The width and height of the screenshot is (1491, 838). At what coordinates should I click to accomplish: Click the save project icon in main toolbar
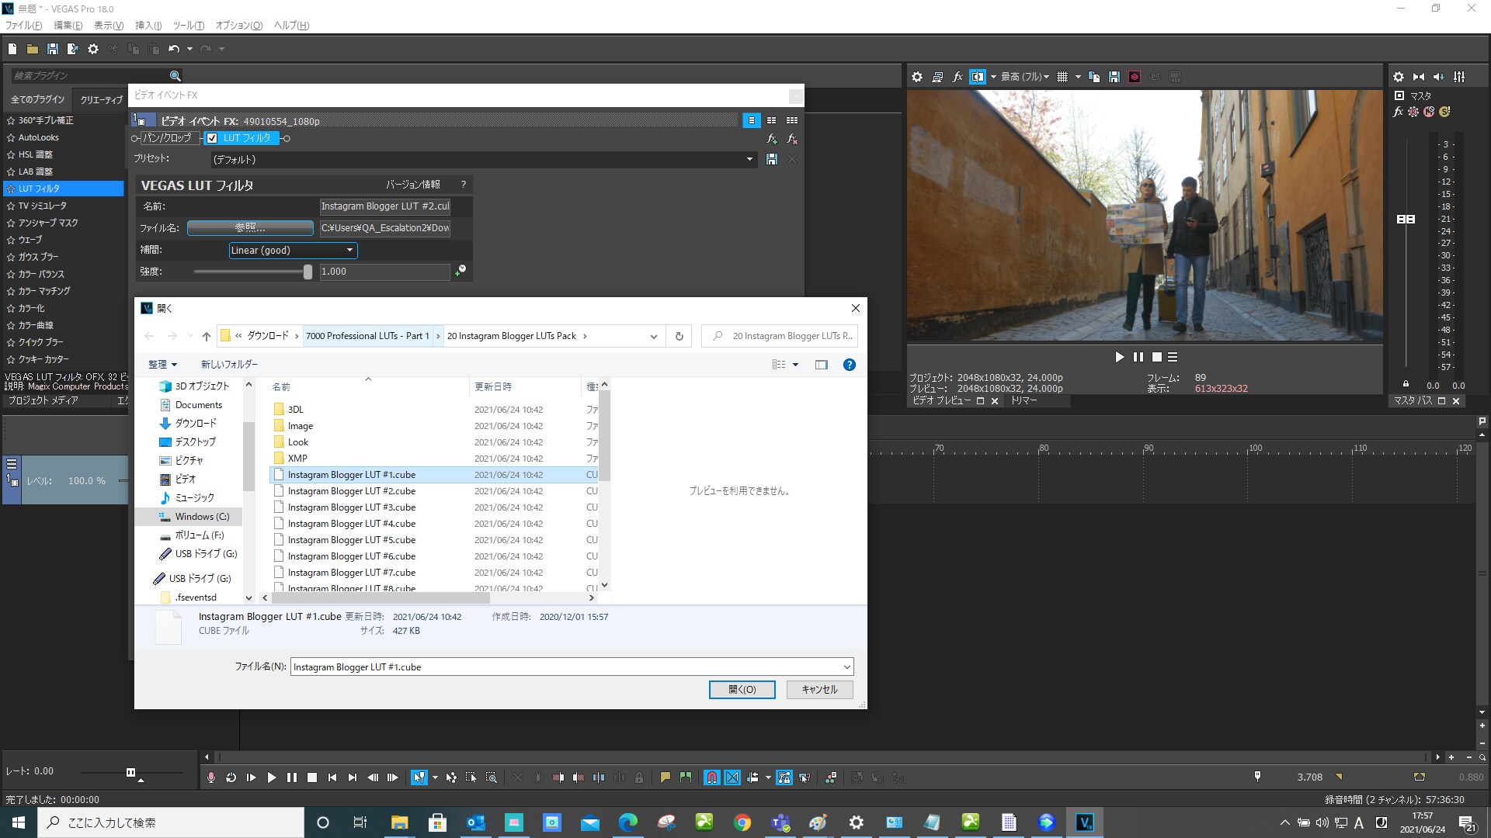click(x=53, y=49)
